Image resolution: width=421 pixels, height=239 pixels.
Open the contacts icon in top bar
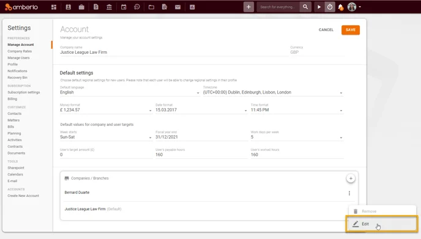coord(68,7)
